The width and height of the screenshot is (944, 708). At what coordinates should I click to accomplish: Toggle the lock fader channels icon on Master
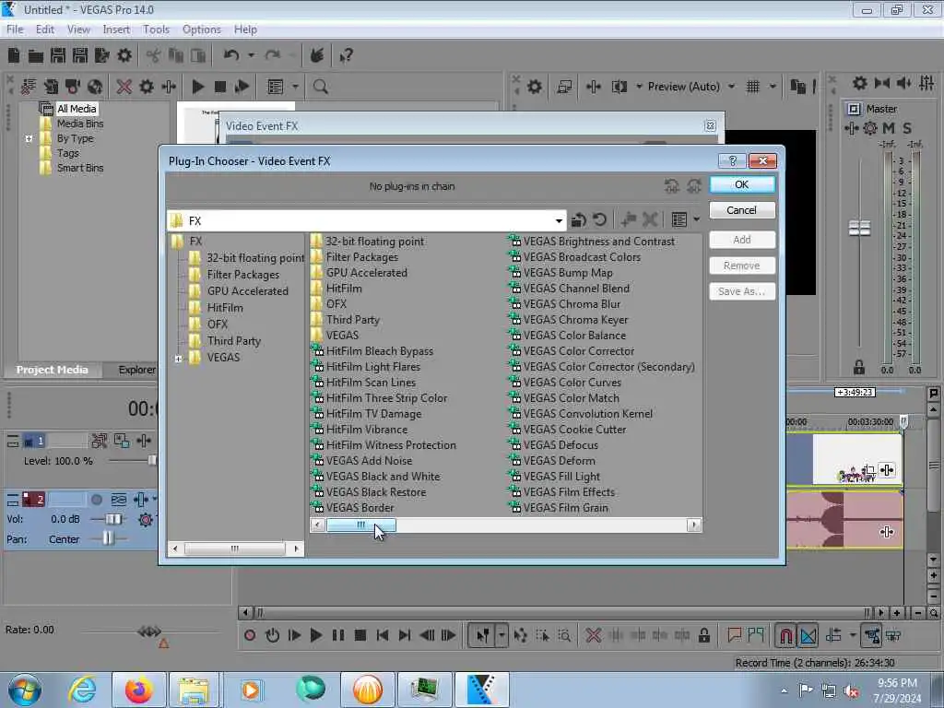click(x=859, y=367)
